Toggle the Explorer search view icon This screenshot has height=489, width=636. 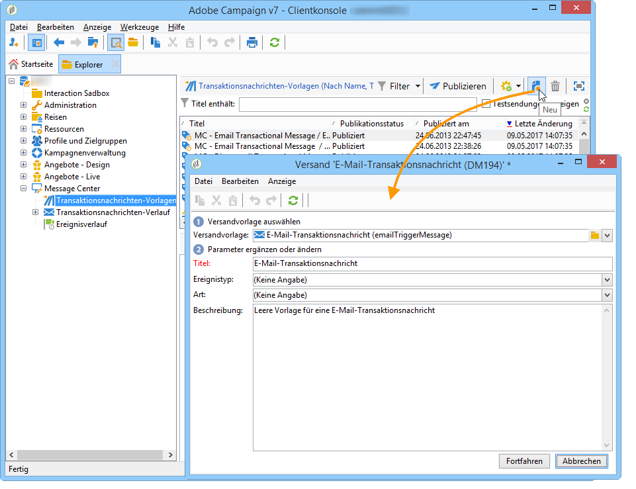[116, 42]
